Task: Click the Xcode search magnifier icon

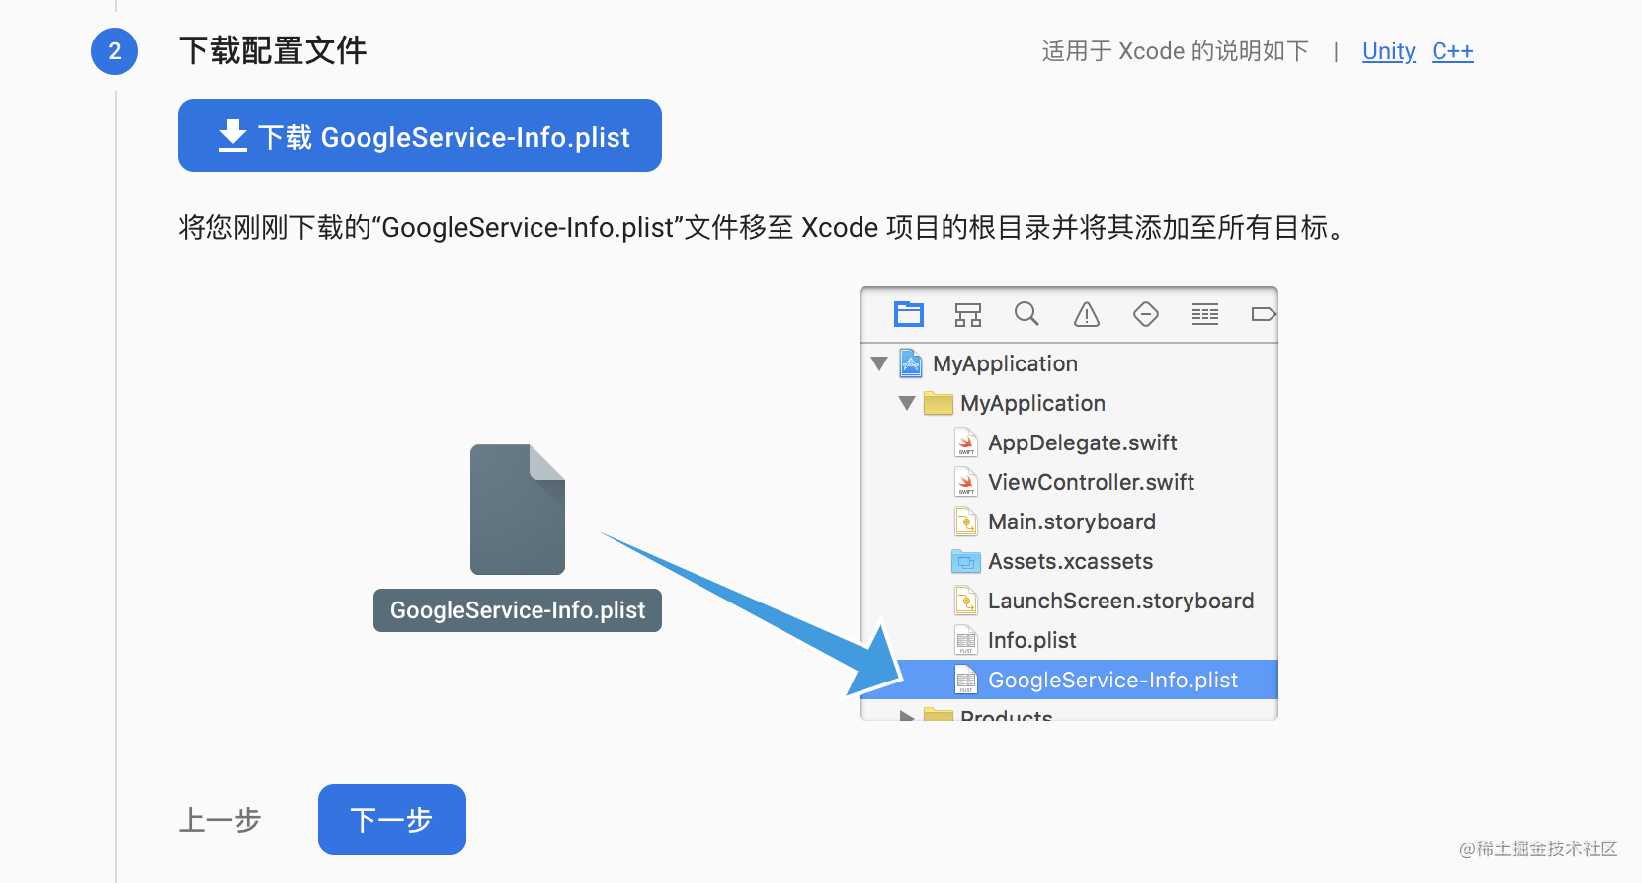Action: (1027, 314)
